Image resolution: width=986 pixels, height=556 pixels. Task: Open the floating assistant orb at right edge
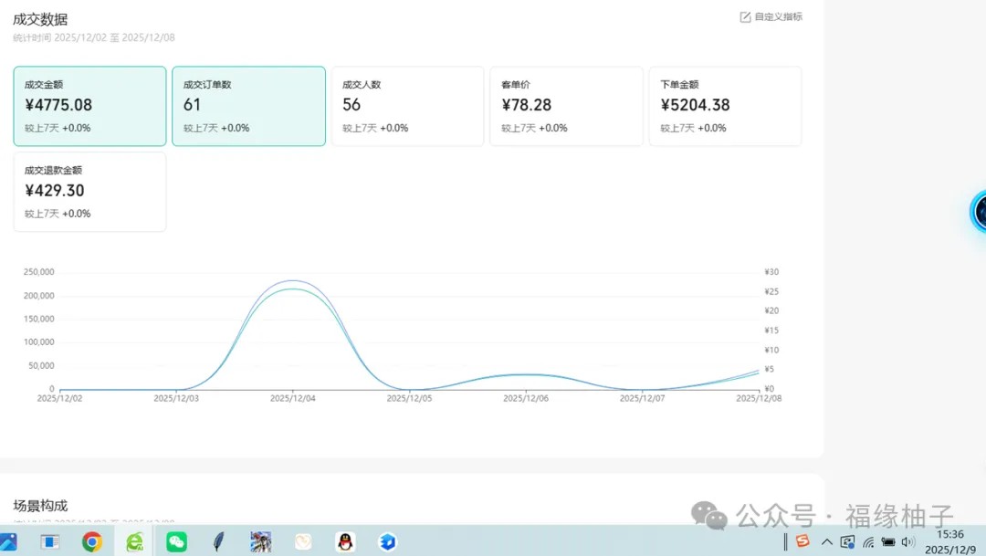point(980,212)
